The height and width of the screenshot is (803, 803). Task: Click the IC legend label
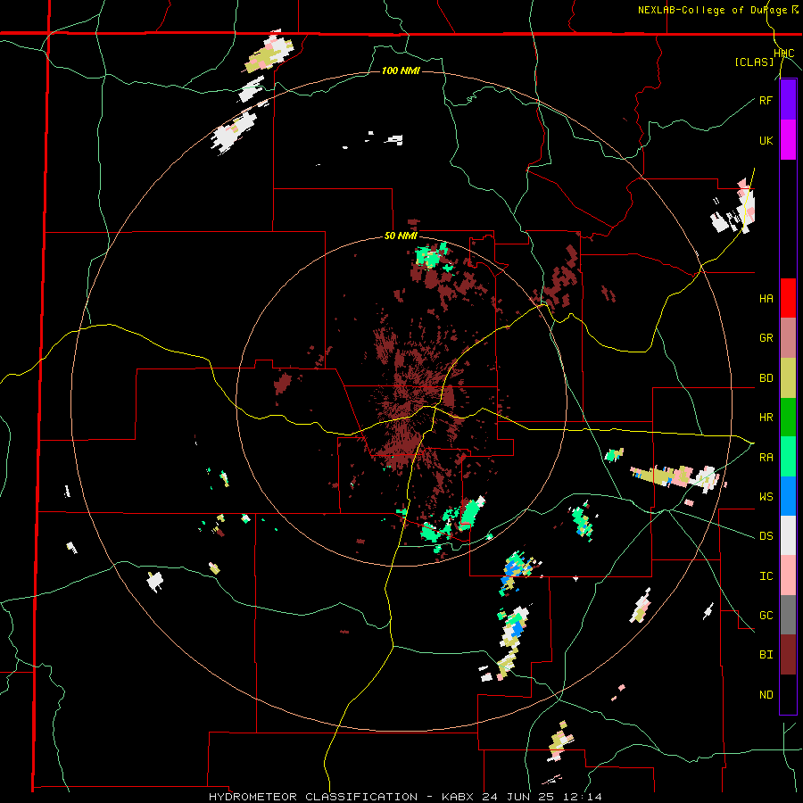pyautogui.click(x=766, y=576)
